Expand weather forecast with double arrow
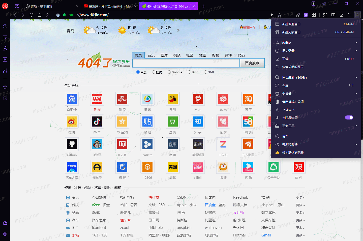363x241 pixels. pyautogui.click(x=178, y=30)
